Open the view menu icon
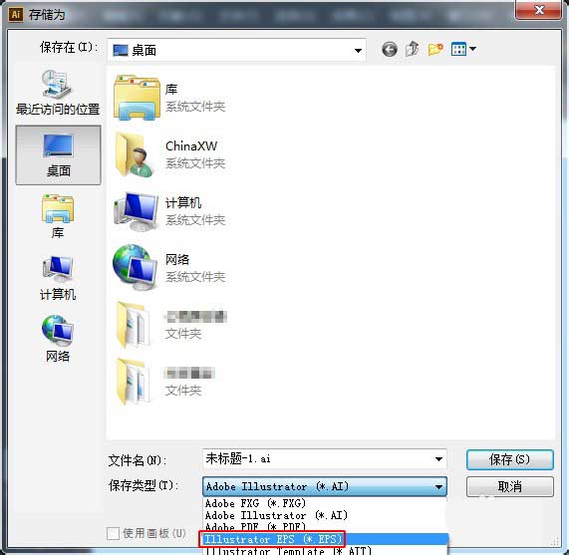This screenshot has height=555, width=569. click(x=458, y=49)
